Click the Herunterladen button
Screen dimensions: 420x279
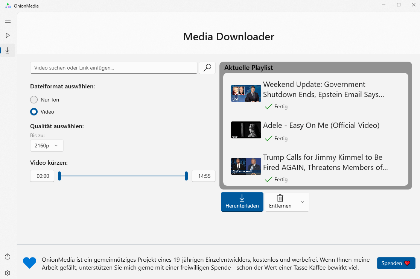tap(242, 202)
